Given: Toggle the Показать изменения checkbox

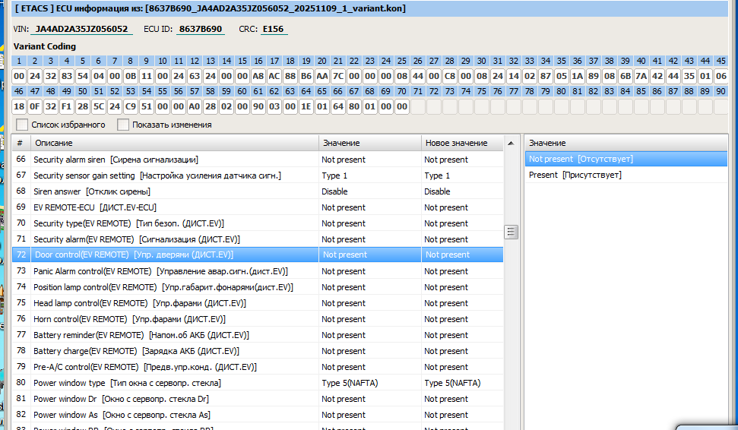Looking at the screenshot, I should (x=123, y=125).
